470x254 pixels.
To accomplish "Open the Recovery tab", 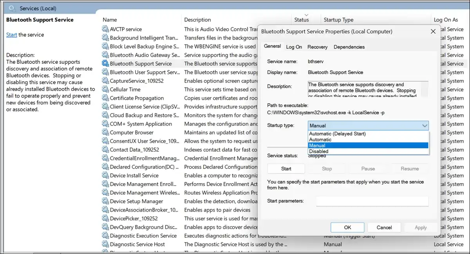I will click(x=317, y=47).
